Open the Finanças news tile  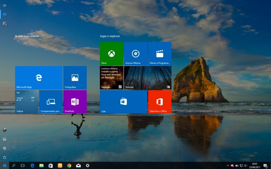[111, 78]
